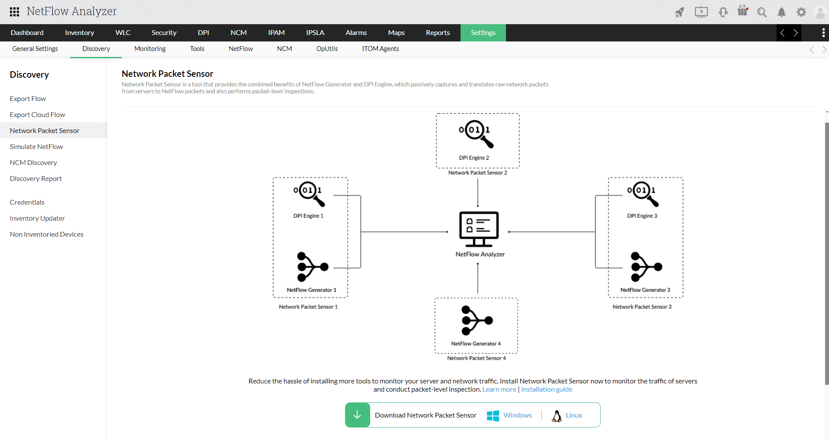Go to the Security menu
This screenshot has width=829, height=440.
pos(164,33)
